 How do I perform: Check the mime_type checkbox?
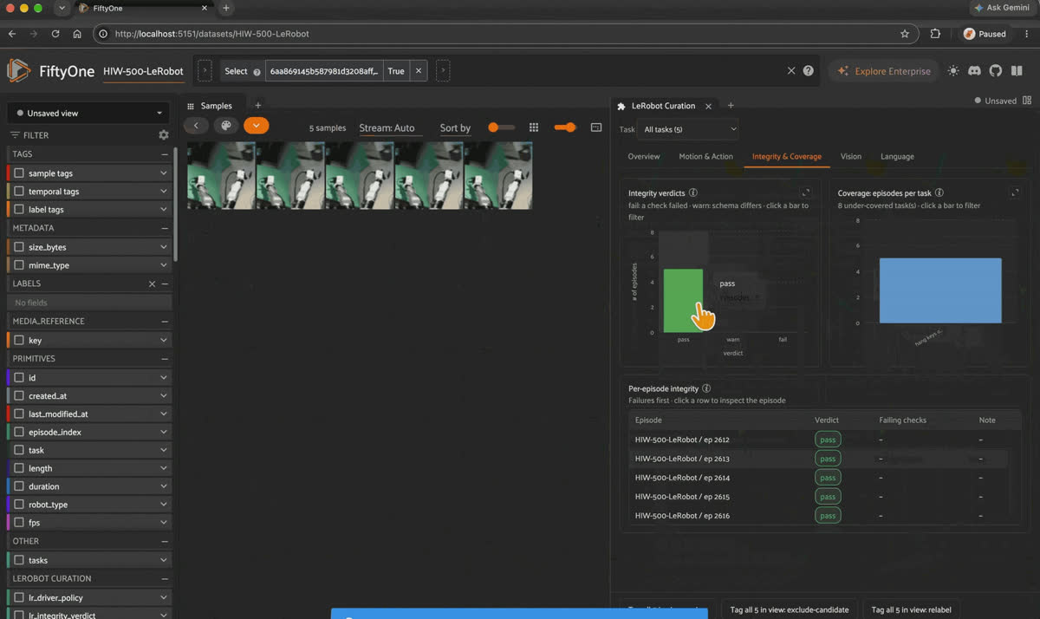pyautogui.click(x=19, y=265)
